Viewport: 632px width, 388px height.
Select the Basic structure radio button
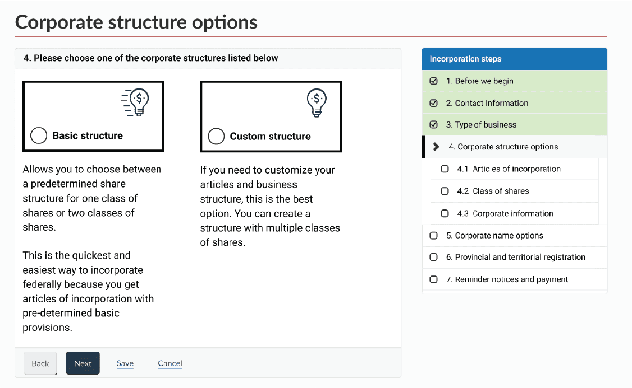(38, 135)
